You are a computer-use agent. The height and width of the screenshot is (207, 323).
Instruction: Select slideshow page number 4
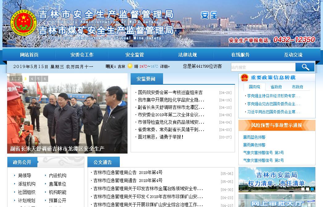(x=32, y=79)
